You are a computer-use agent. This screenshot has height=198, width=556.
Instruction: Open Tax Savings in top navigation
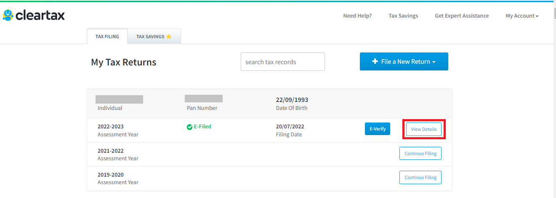click(403, 16)
